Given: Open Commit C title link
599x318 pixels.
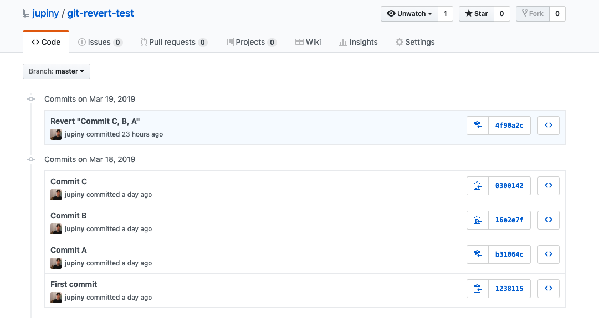Looking at the screenshot, I should tap(69, 181).
